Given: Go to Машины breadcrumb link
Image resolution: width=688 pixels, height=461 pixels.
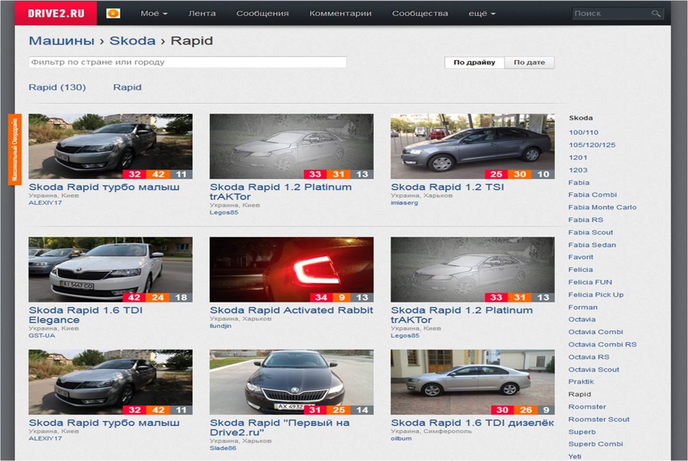Looking at the screenshot, I should coord(62,41).
